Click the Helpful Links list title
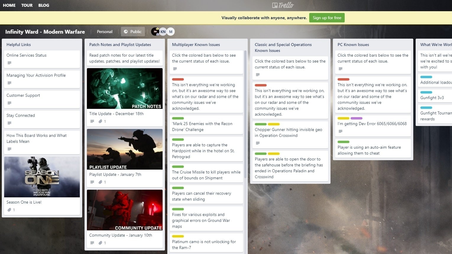Image resolution: width=452 pixels, height=254 pixels. [19, 45]
